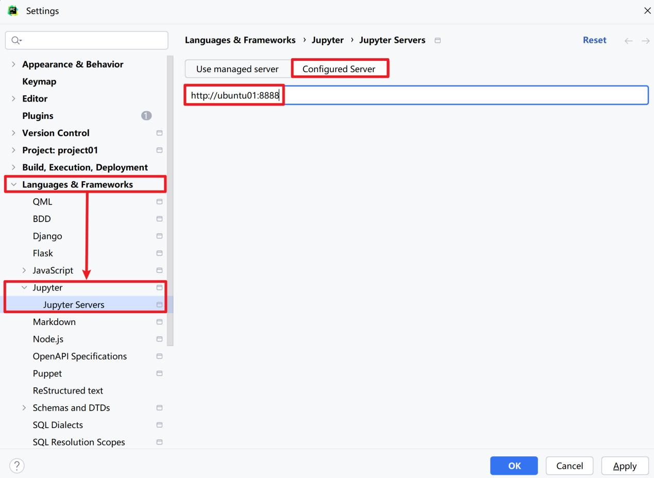Expand the Editor section
The image size is (654, 478).
[13, 98]
